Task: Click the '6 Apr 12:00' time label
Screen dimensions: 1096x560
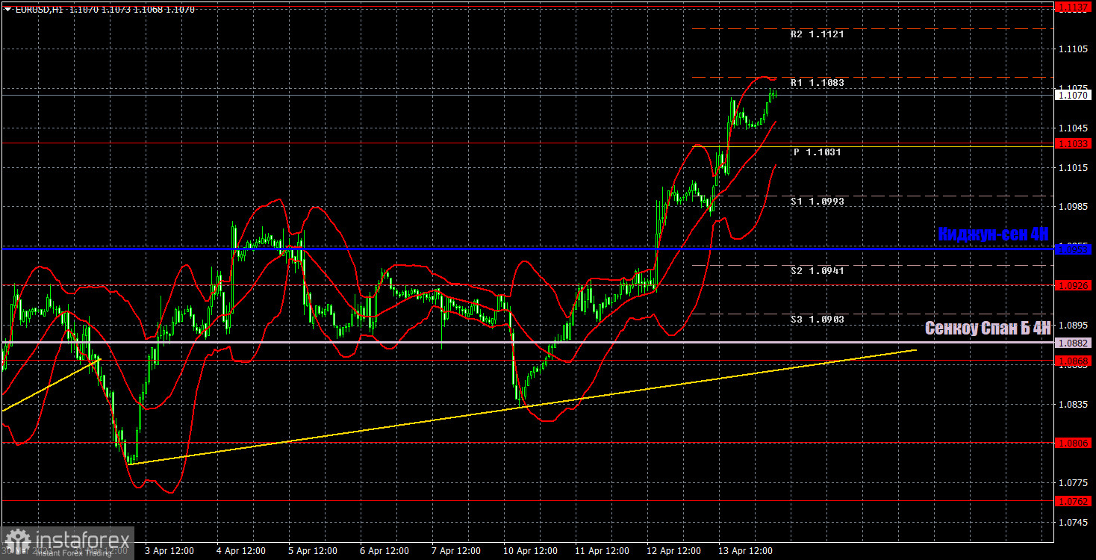Action: pos(385,551)
